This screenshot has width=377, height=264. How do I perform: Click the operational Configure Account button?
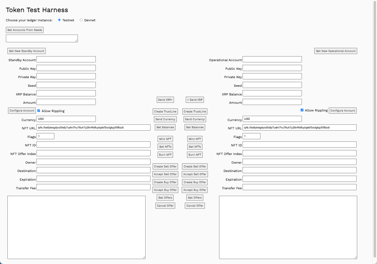pos(342,110)
